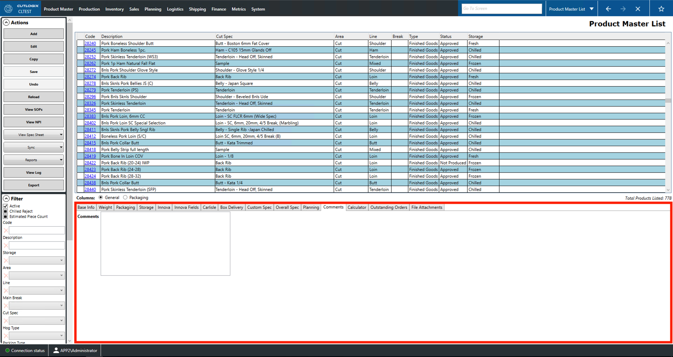Image resolution: width=673 pixels, height=357 pixels.
Task: Click the APP2\Administrator user icon
Action: click(x=56, y=350)
